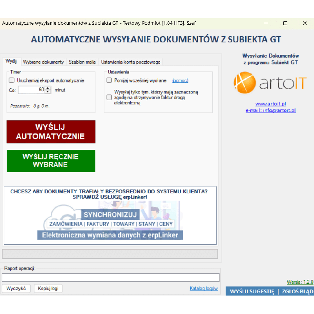Screen dimensions: 314x314
Task: Visit the www.artoit.pl link
Action: (x=270, y=104)
